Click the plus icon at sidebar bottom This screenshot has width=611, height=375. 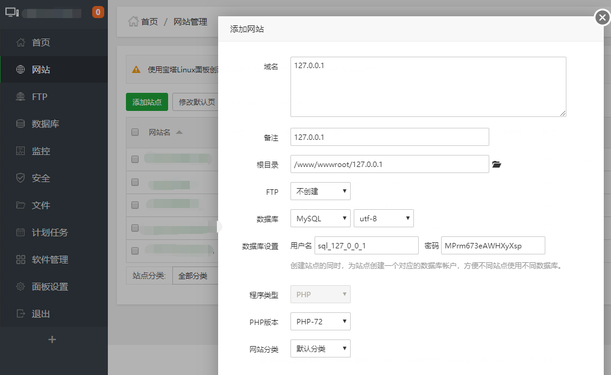(x=52, y=339)
